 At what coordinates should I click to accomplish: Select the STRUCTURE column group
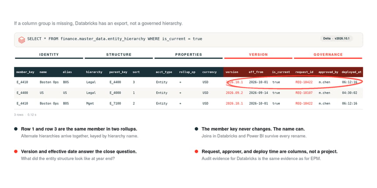[119, 55]
